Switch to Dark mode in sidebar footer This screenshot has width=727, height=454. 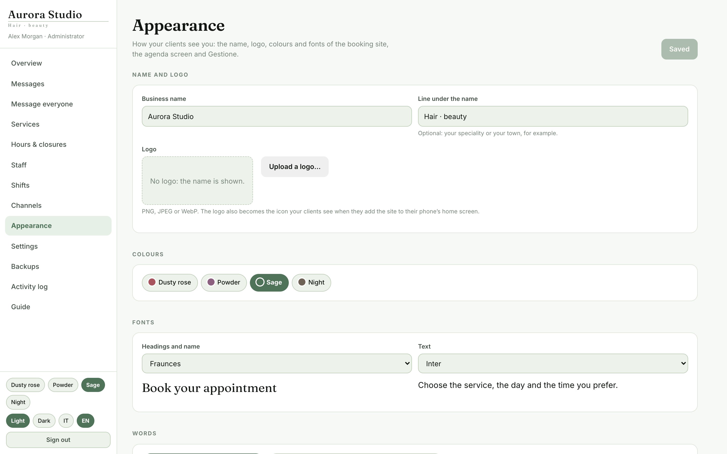(x=44, y=421)
